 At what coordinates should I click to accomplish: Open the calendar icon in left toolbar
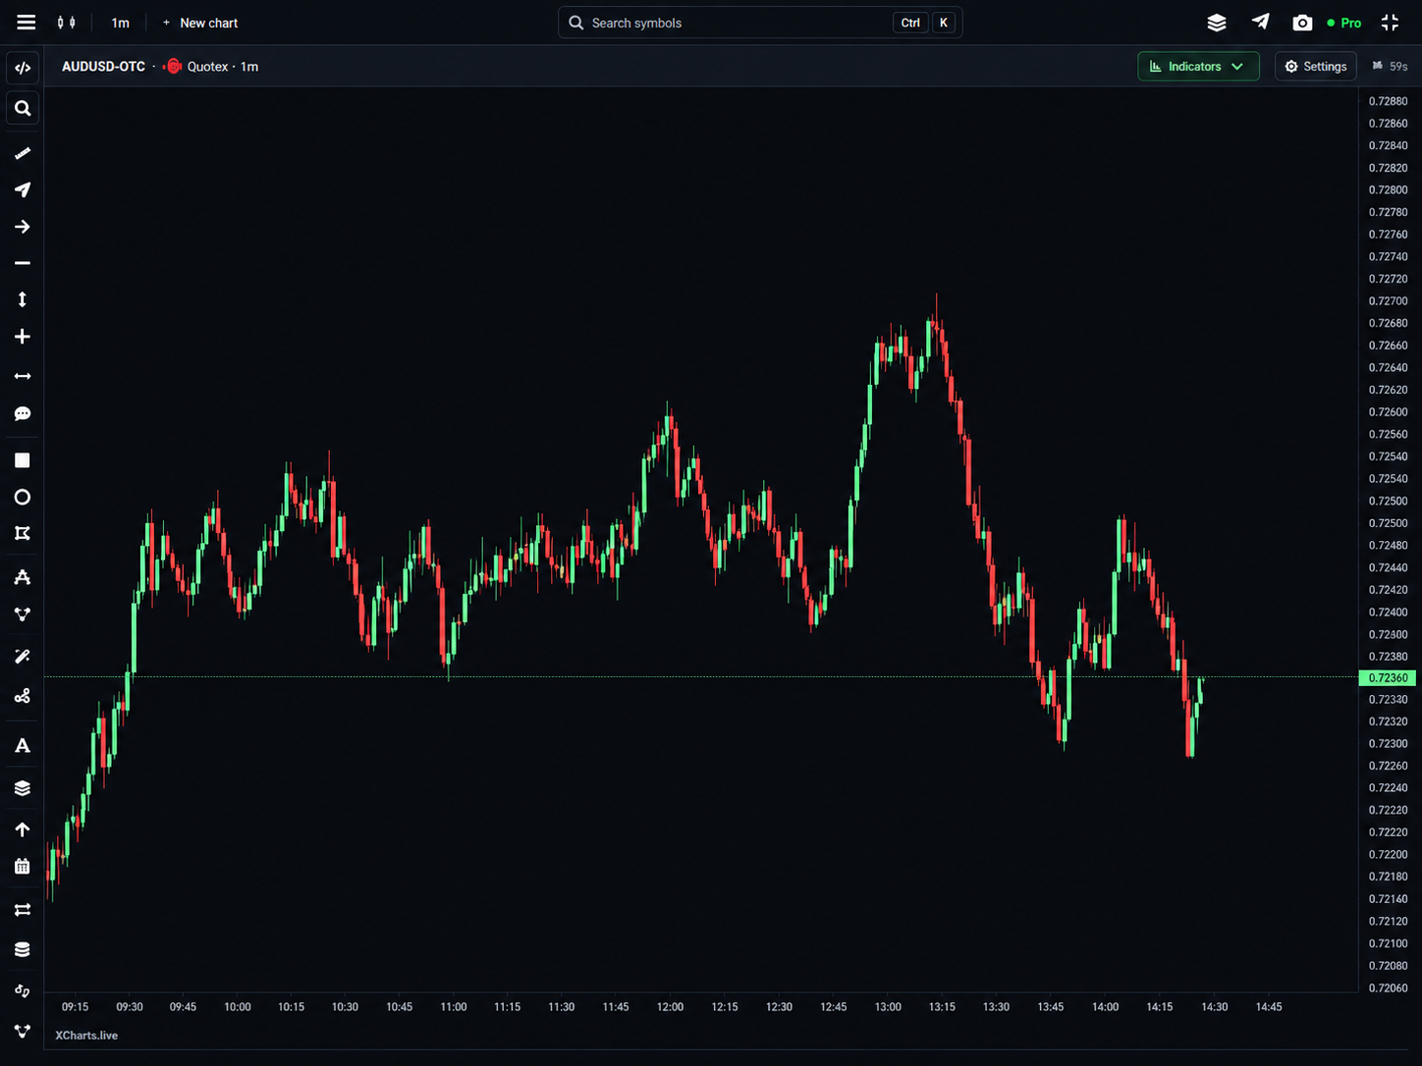coord(23,867)
